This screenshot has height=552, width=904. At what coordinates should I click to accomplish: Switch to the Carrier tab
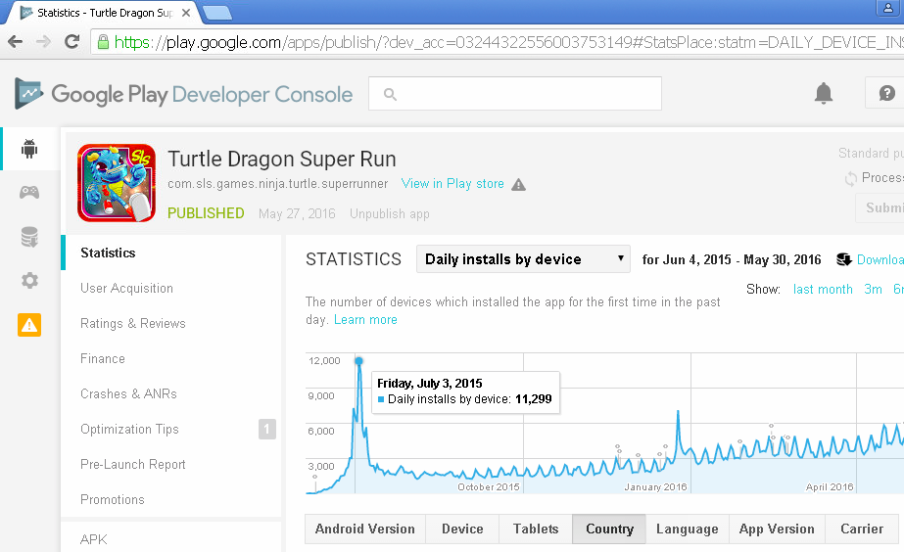coord(862,529)
